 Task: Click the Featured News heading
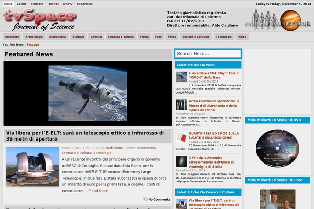click(x=29, y=54)
